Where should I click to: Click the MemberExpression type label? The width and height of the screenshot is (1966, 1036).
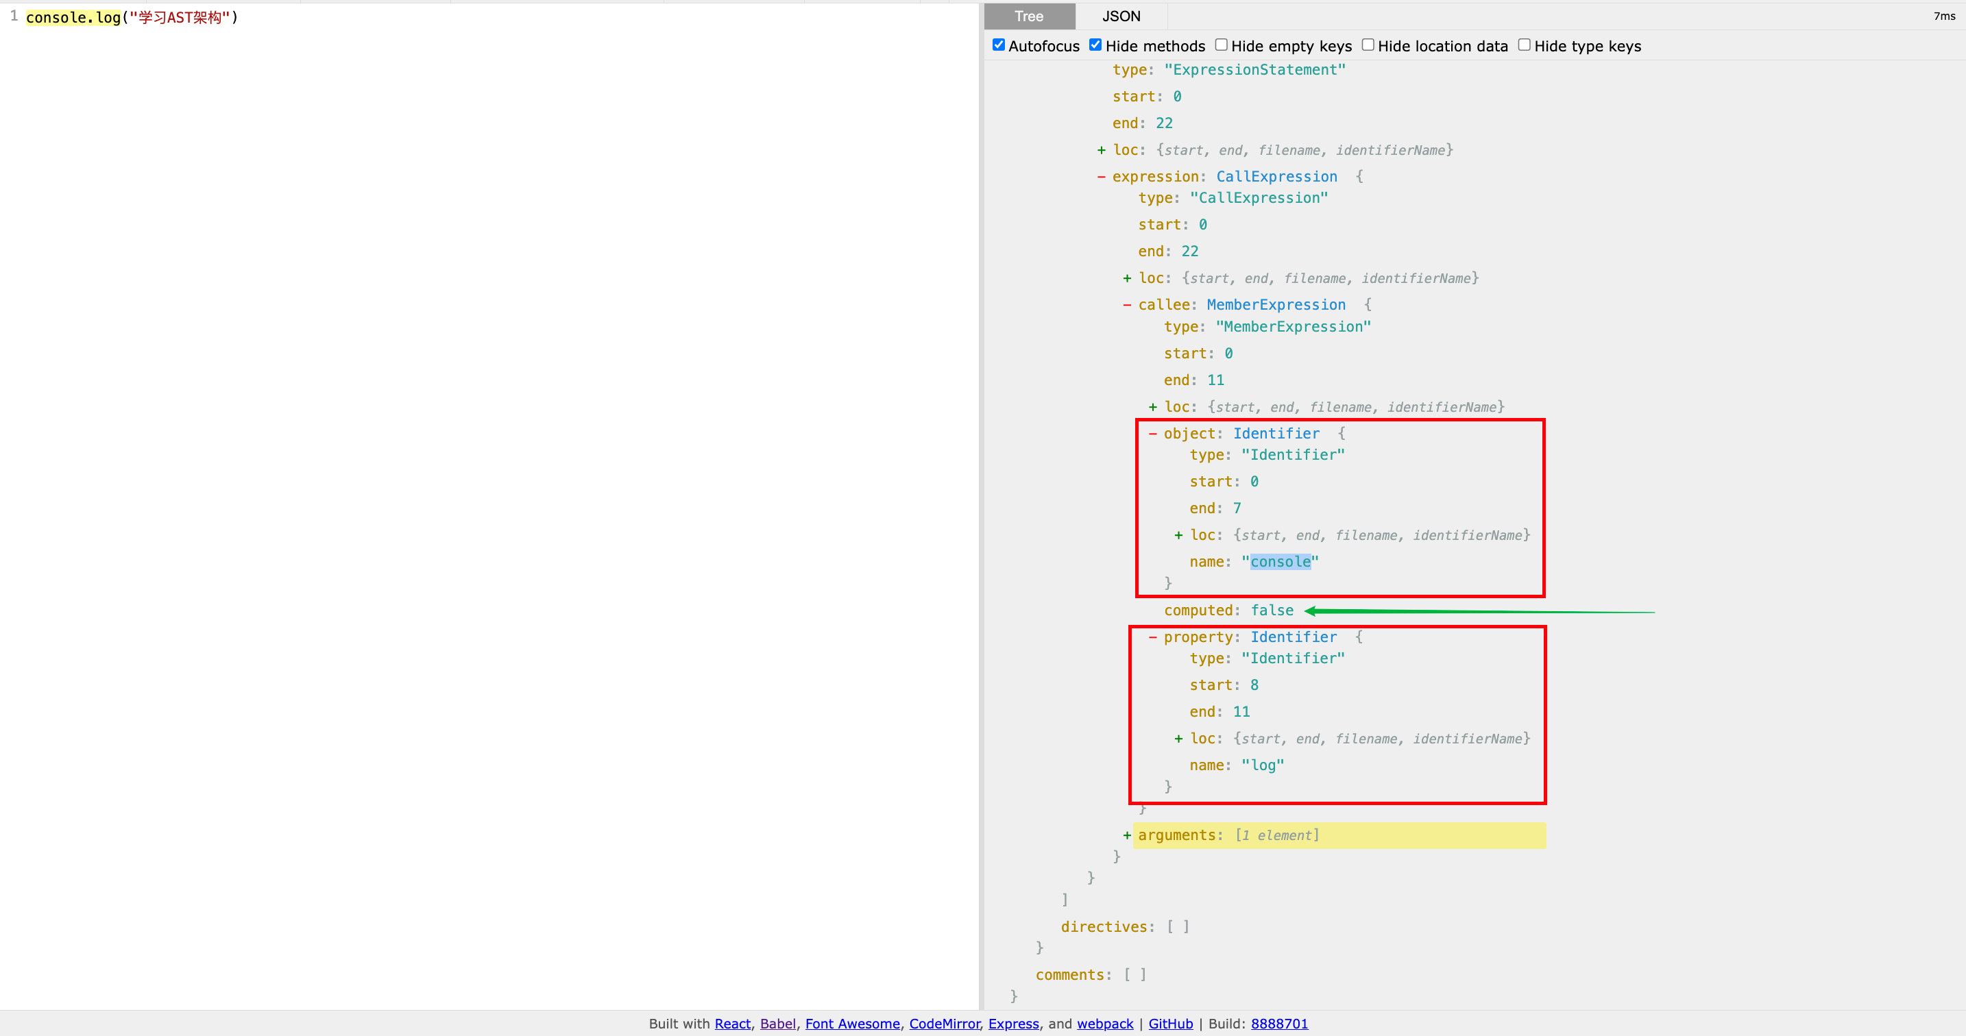(1276, 305)
